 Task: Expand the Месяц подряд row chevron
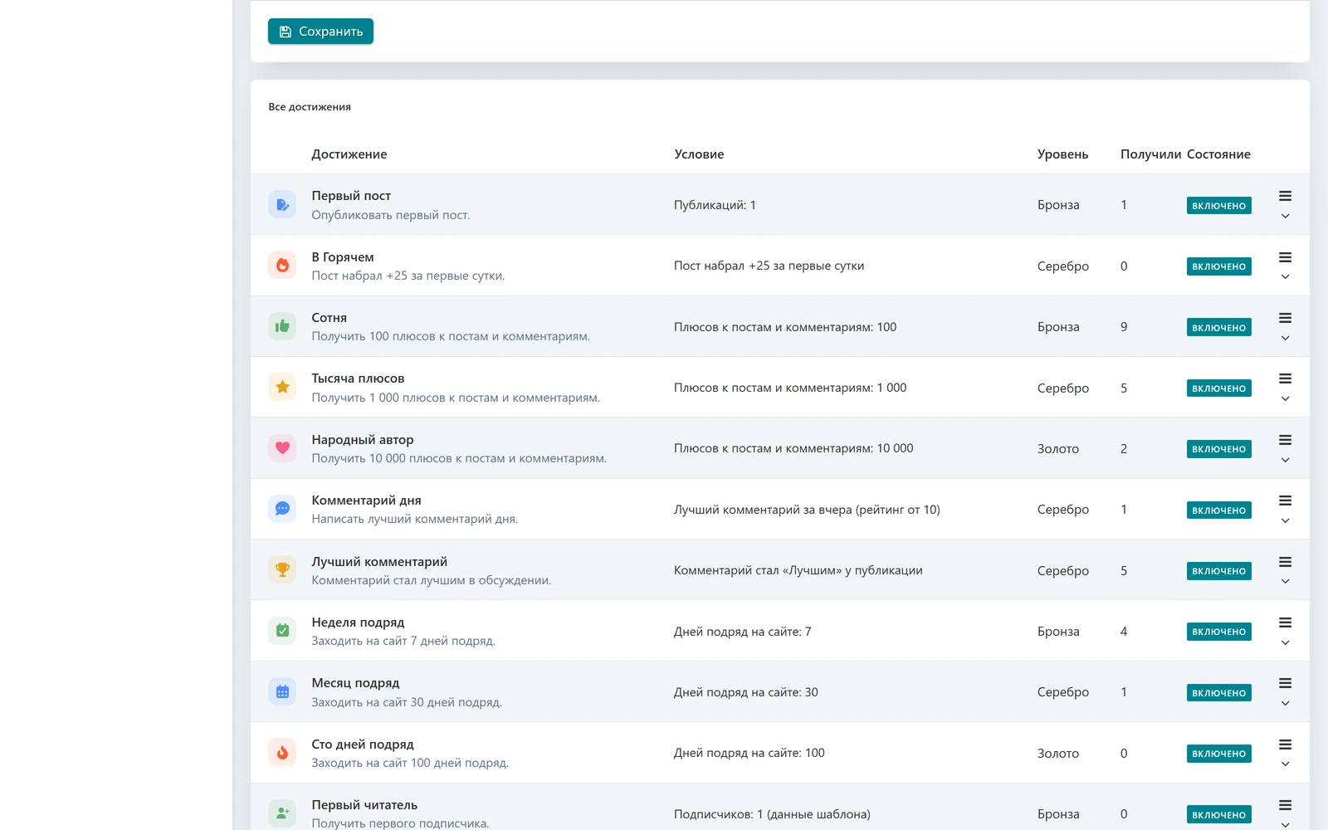1285,703
